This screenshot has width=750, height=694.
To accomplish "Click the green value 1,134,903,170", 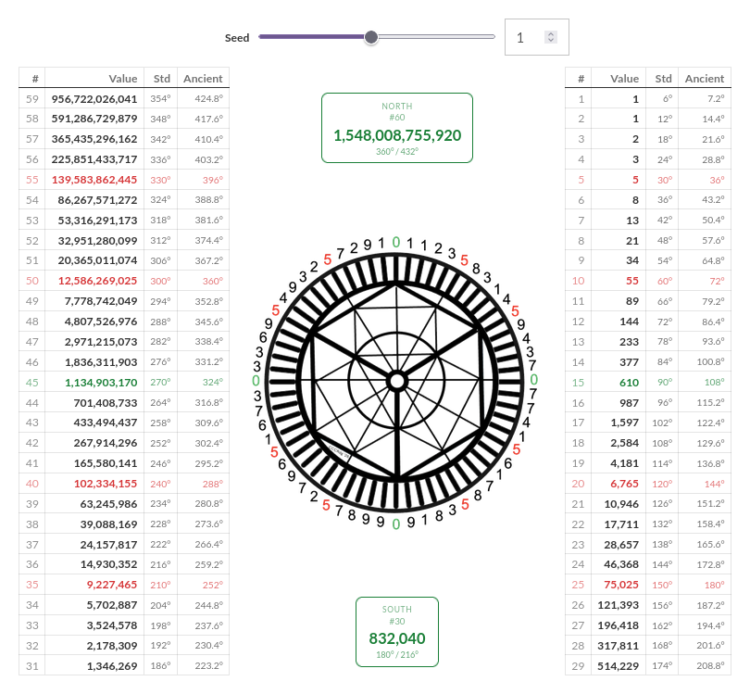I will [101, 383].
